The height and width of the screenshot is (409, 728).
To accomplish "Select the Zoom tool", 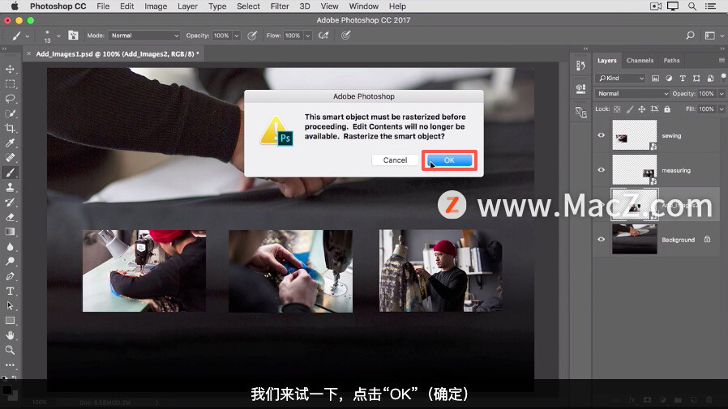I will click(10, 350).
